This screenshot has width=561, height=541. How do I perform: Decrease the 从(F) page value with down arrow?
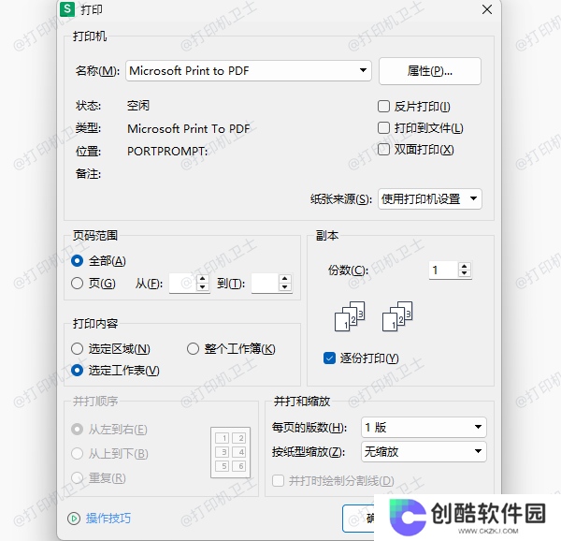coord(203,287)
